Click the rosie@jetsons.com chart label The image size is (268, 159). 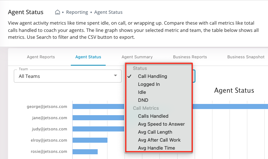point(49,151)
